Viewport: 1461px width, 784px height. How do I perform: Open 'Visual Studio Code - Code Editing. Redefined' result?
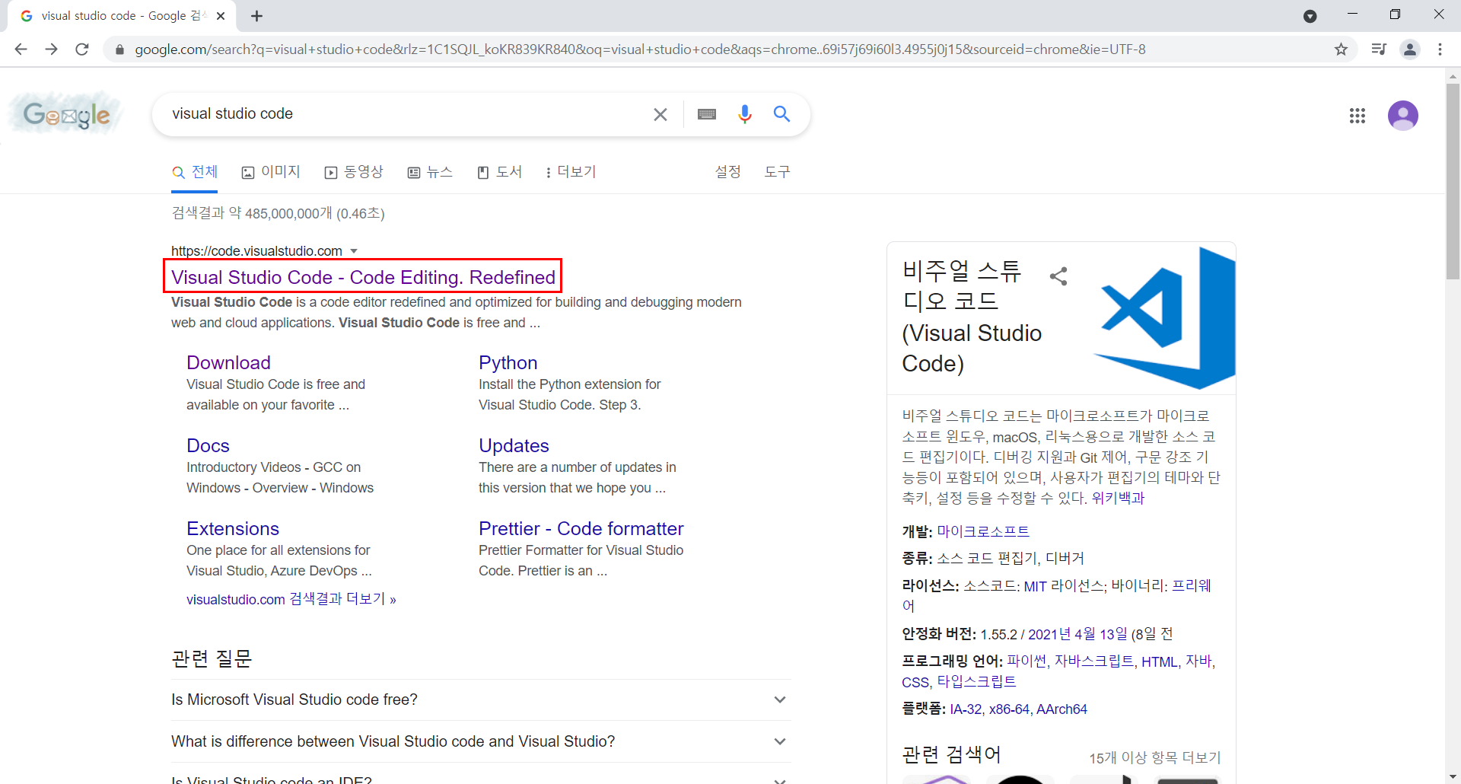pyautogui.click(x=363, y=277)
